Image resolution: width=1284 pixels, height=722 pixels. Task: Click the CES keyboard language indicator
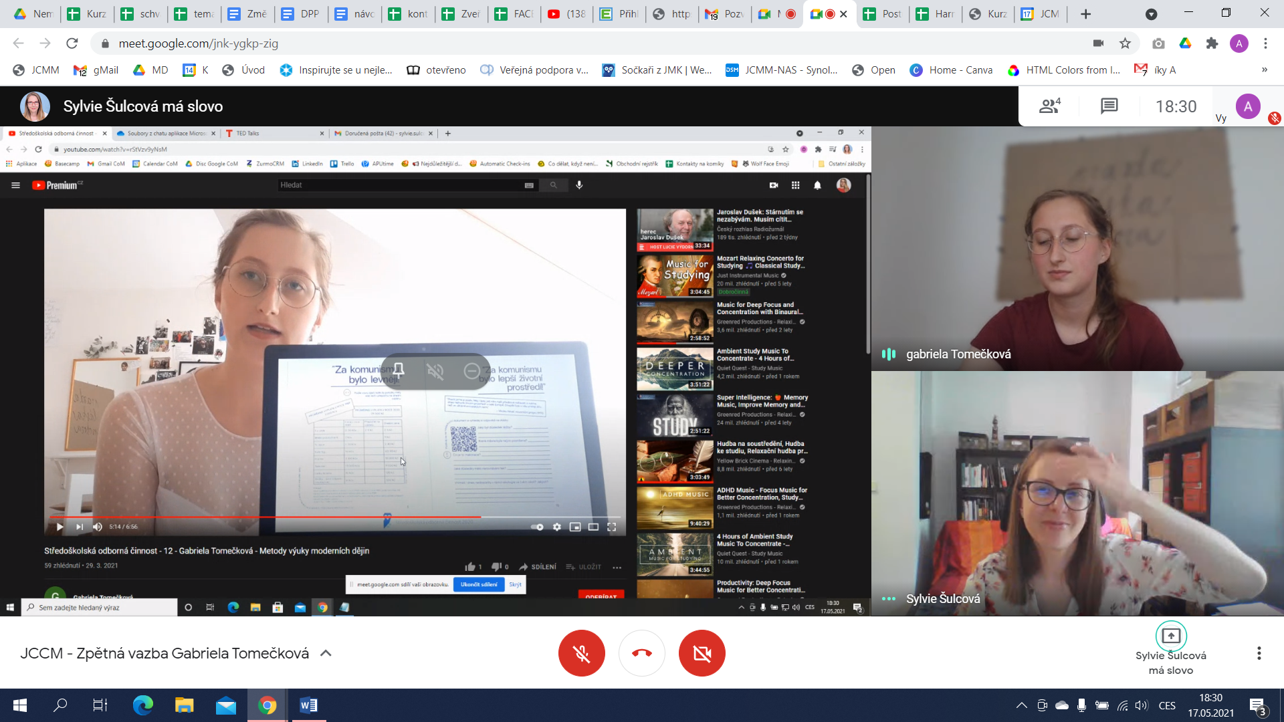(x=1167, y=705)
